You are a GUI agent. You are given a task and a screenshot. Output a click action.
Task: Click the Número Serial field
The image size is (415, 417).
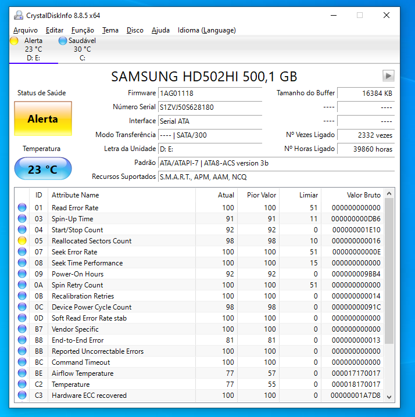(210, 107)
